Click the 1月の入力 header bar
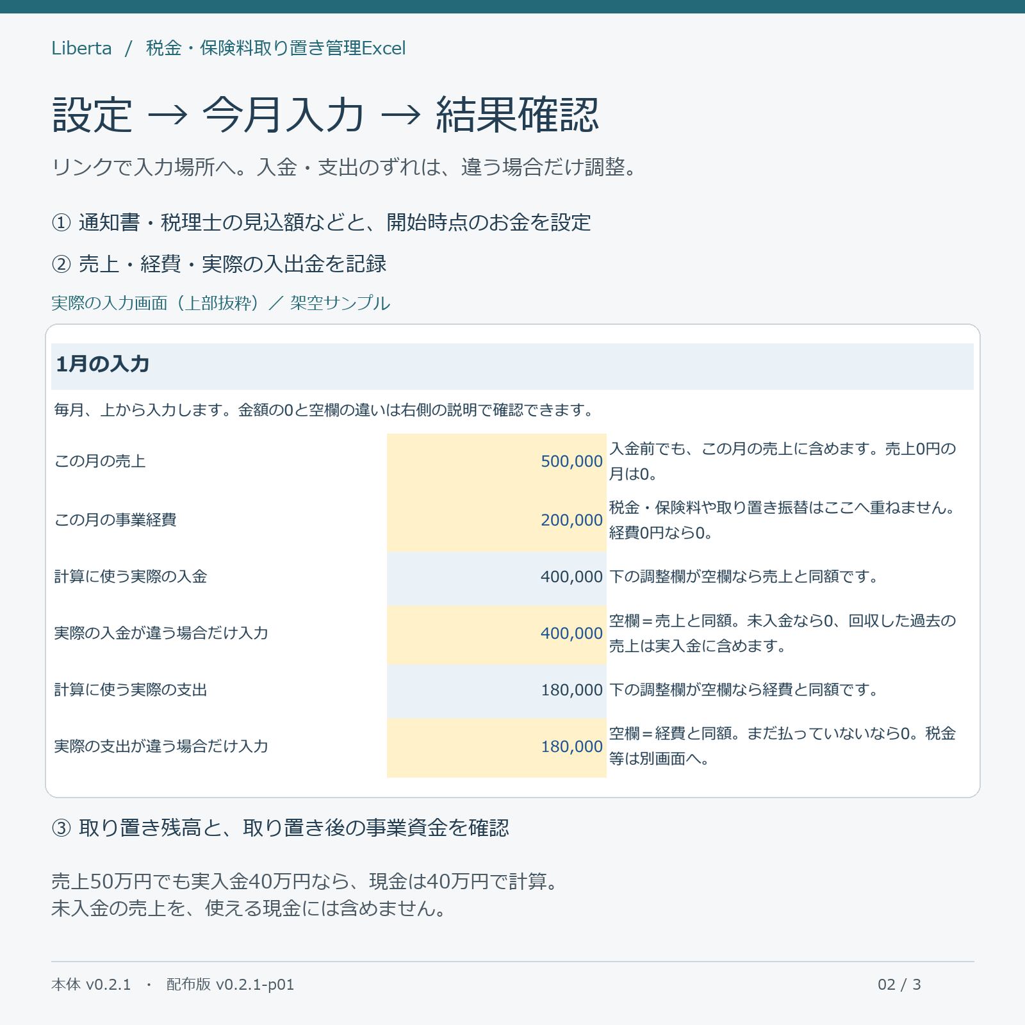Viewport: 1025px width, 1025px height. (x=512, y=366)
